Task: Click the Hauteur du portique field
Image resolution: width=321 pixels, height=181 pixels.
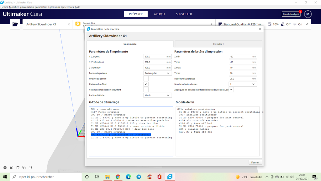Action: [243, 79]
